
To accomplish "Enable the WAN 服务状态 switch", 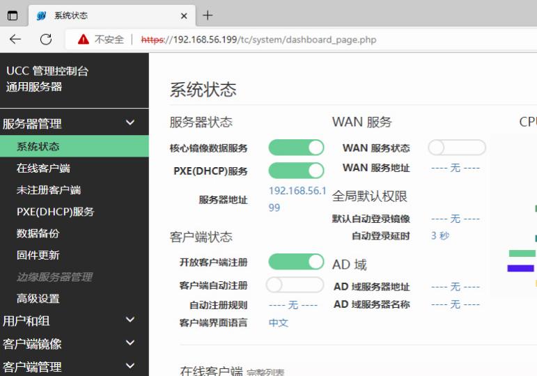I will tap(456, 148).
